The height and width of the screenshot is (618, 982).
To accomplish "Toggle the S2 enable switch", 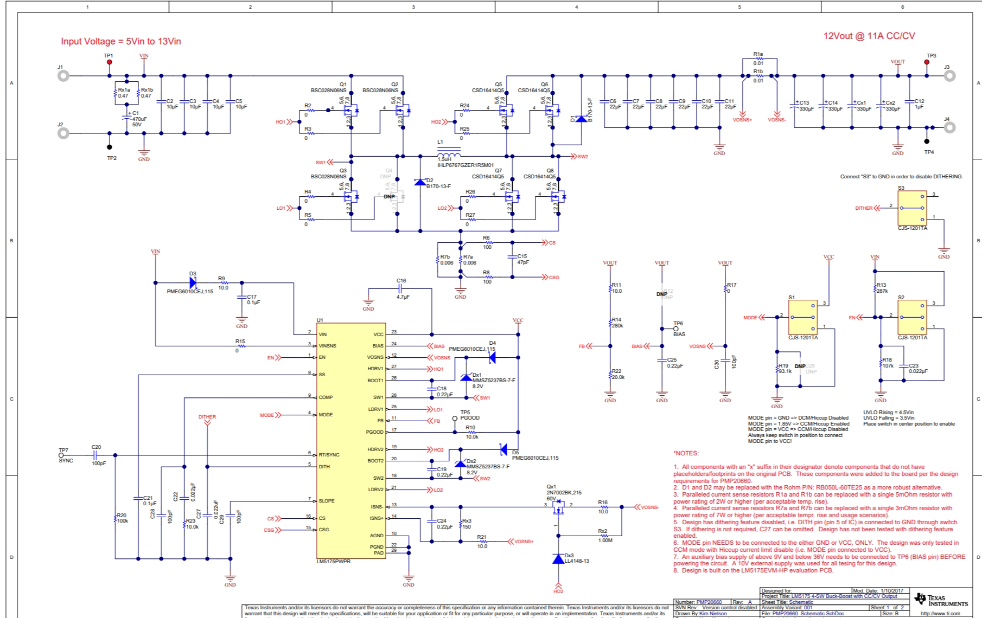I will pos(912,317).
